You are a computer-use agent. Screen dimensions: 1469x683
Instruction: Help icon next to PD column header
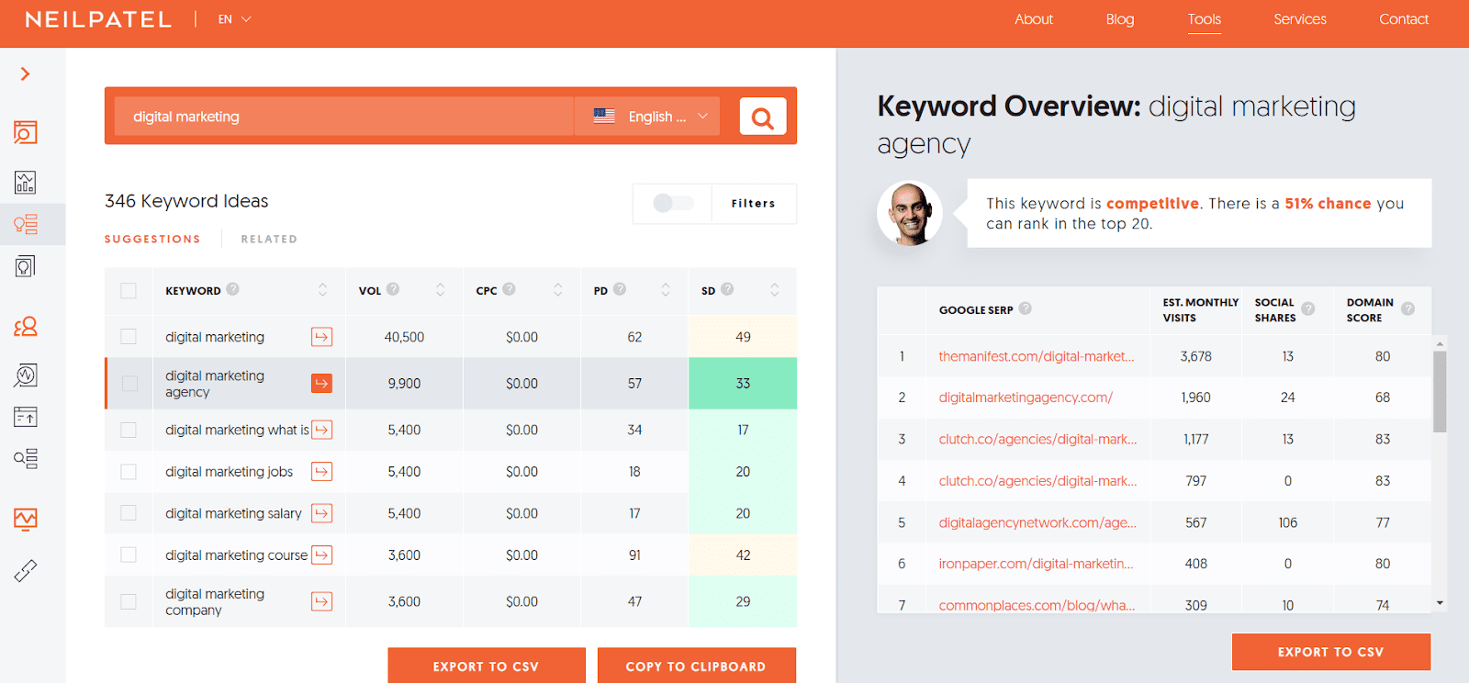620,289
